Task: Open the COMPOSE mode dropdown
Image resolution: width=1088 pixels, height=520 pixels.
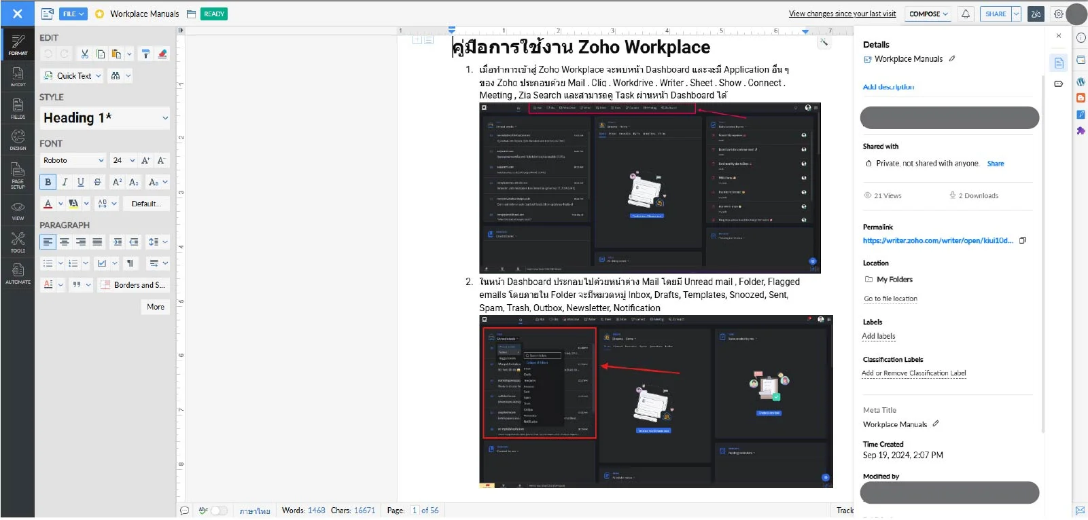Action: (x=928, y=14)
